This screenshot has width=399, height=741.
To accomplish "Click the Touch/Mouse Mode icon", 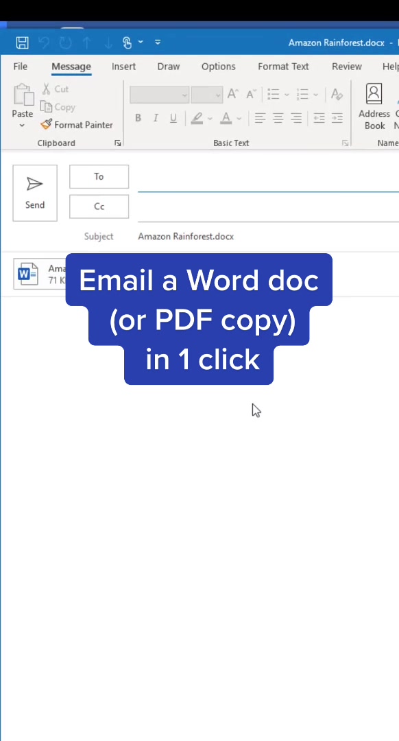I will click(127, 43).
